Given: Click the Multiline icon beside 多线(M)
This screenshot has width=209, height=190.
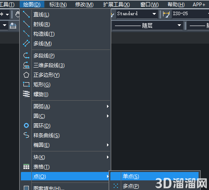Looking at the screenshot, I should coord(26,43).
